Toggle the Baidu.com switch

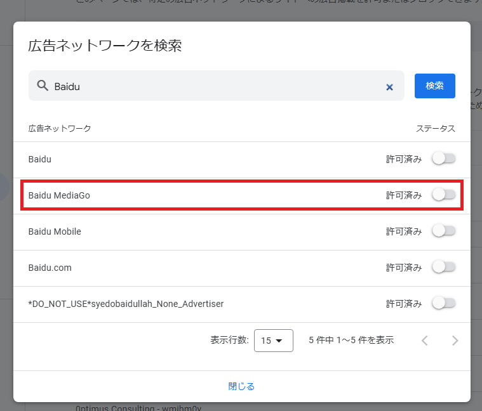click(x=443, y=267)
